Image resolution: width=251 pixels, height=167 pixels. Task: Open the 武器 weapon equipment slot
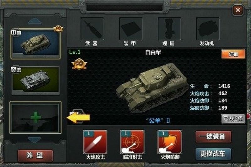point(92,29)
